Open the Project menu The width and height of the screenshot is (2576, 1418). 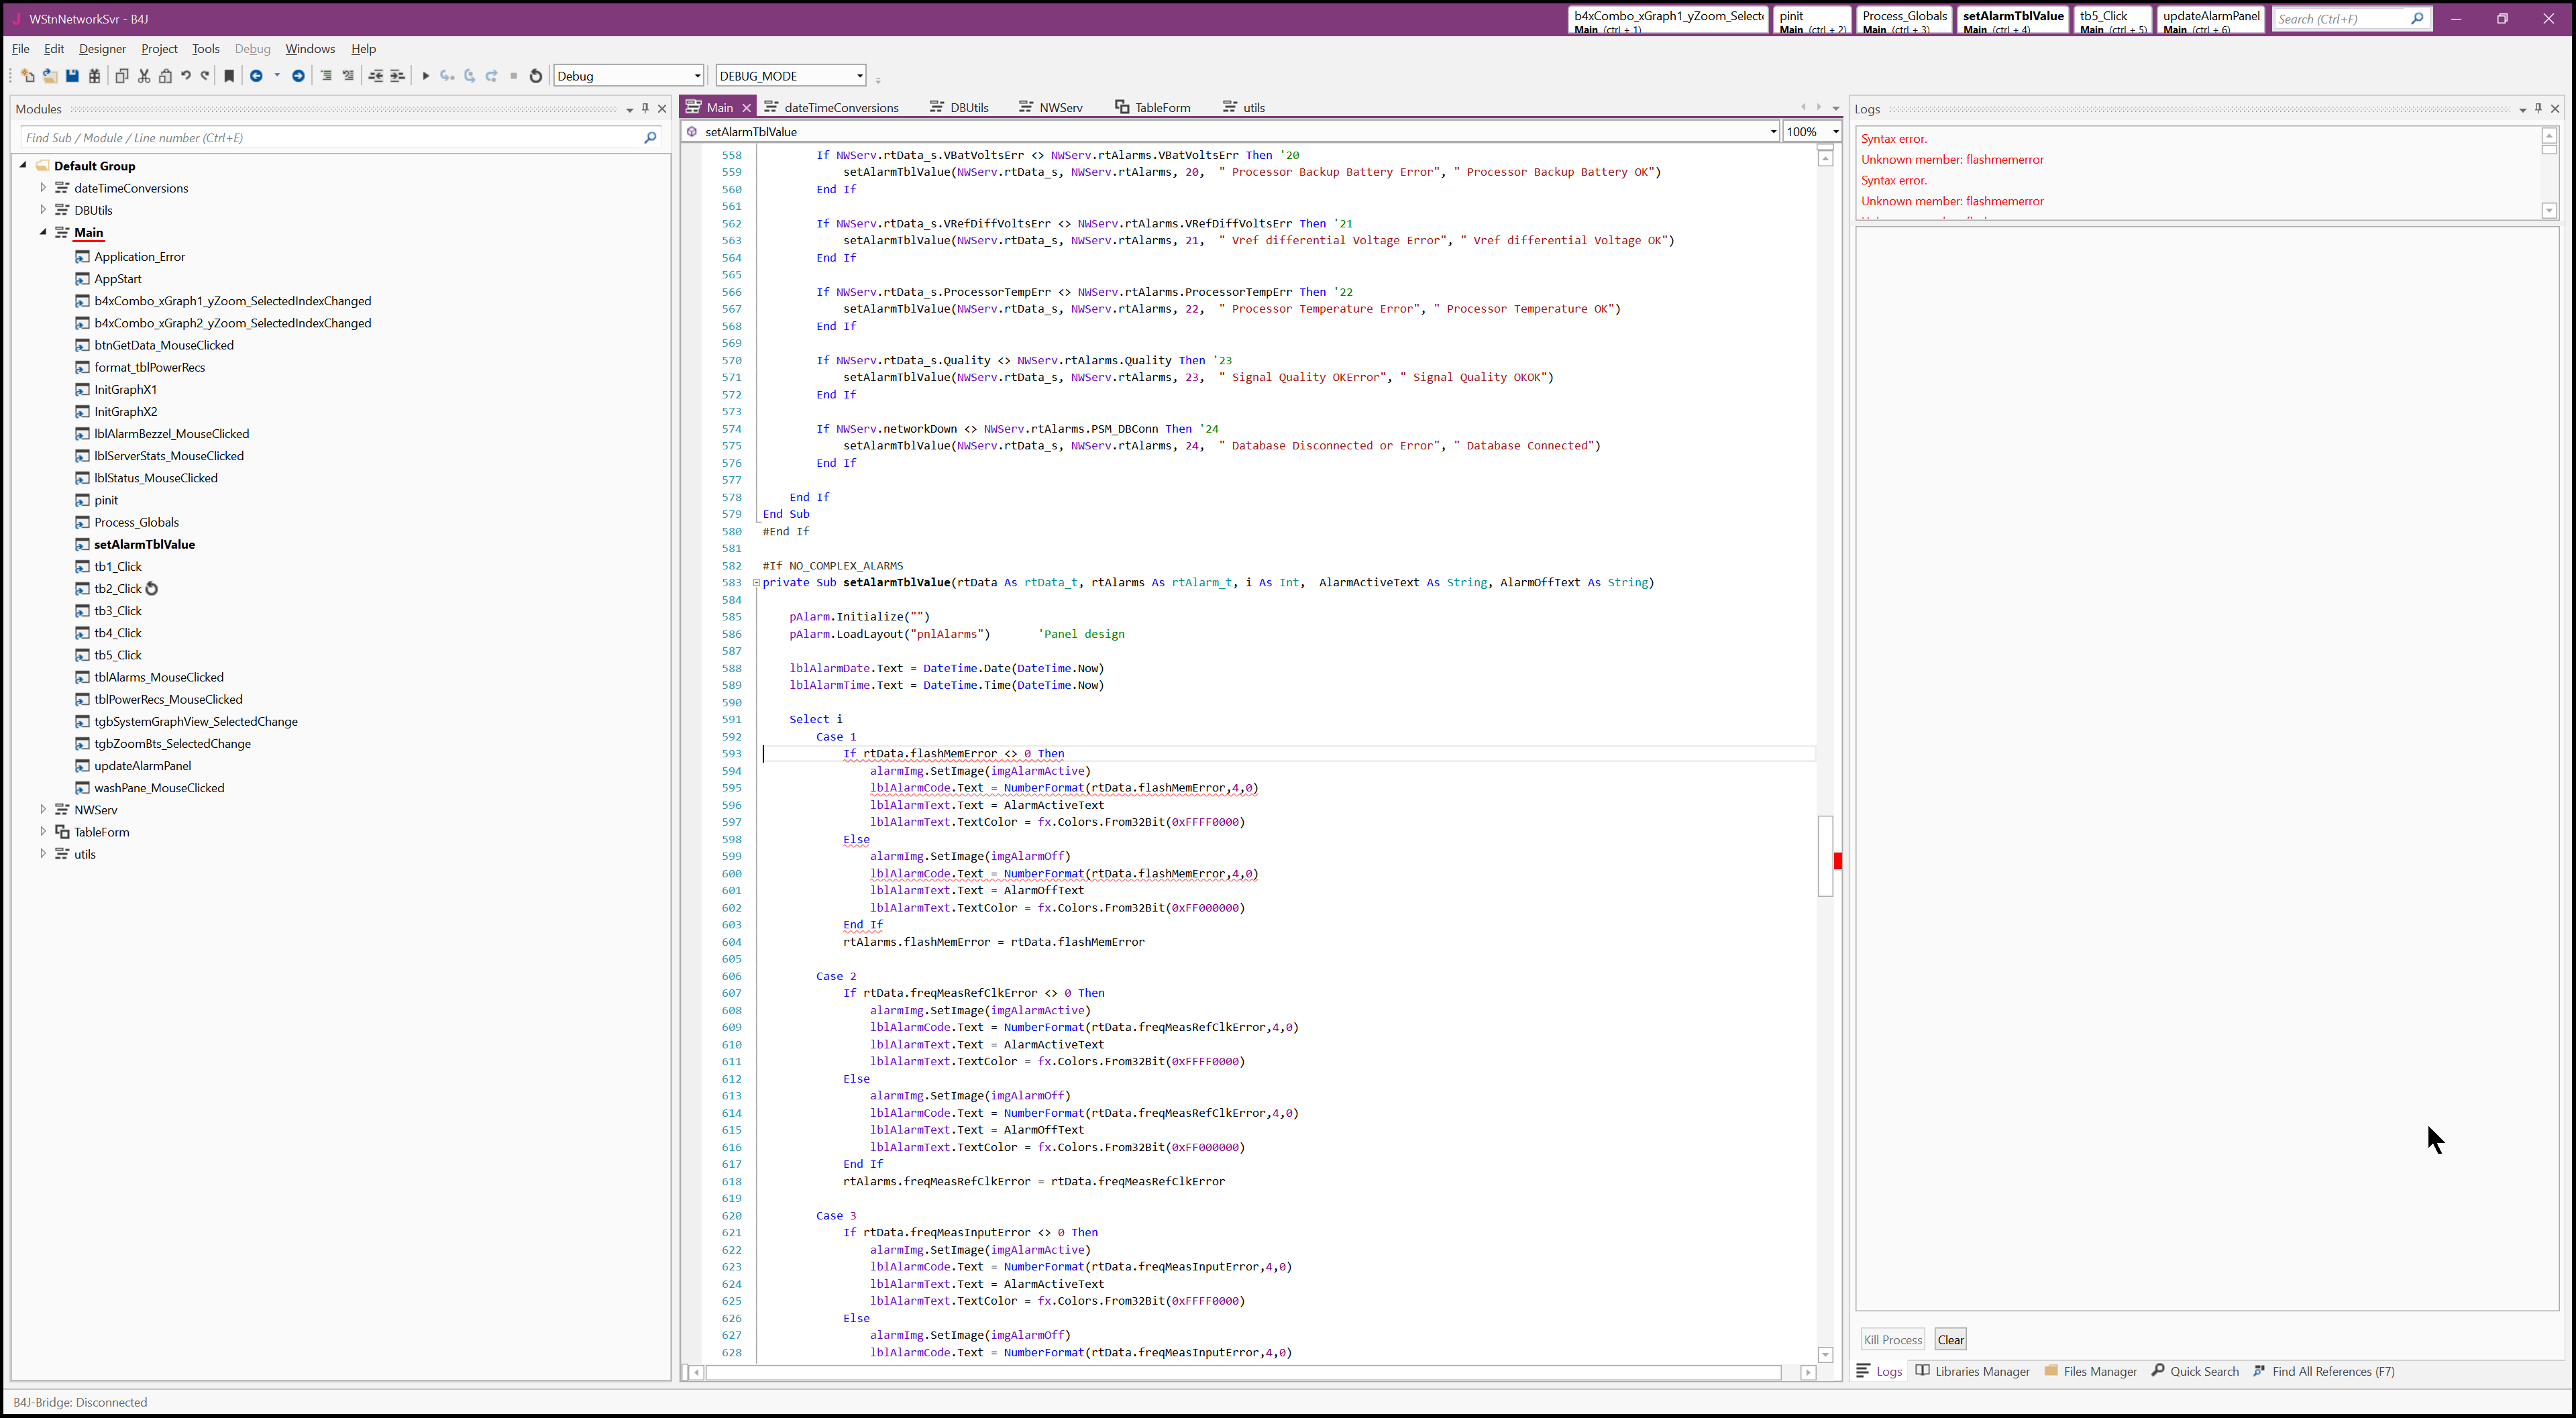tap(159, 48)
